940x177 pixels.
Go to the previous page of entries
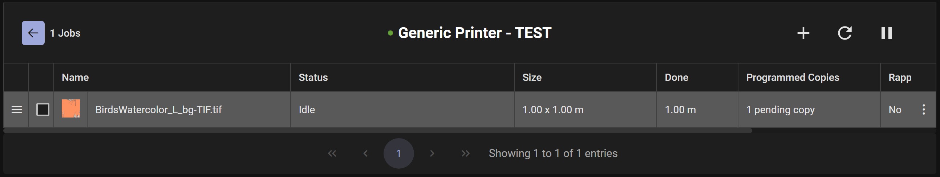click(365, 153)
